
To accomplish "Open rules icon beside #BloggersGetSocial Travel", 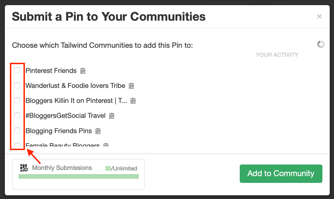I will tap(112, 116).
